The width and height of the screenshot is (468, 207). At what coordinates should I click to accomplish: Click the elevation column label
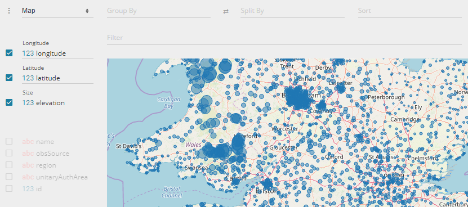(x=51, y=103)
